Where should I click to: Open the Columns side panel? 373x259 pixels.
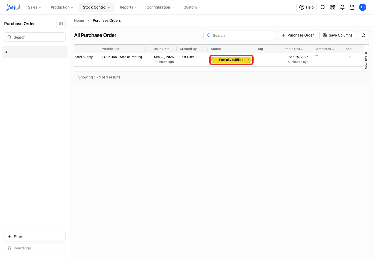pyautogui.click(x=366, y=60)
